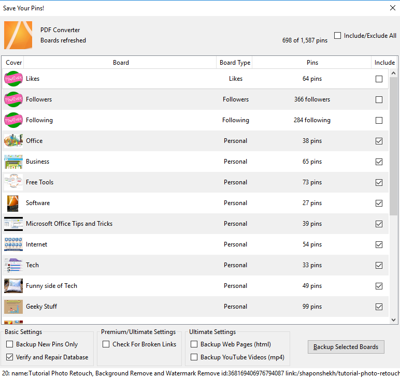
Task: Click the Office board cover thumbnail
Action: point(13,141)
